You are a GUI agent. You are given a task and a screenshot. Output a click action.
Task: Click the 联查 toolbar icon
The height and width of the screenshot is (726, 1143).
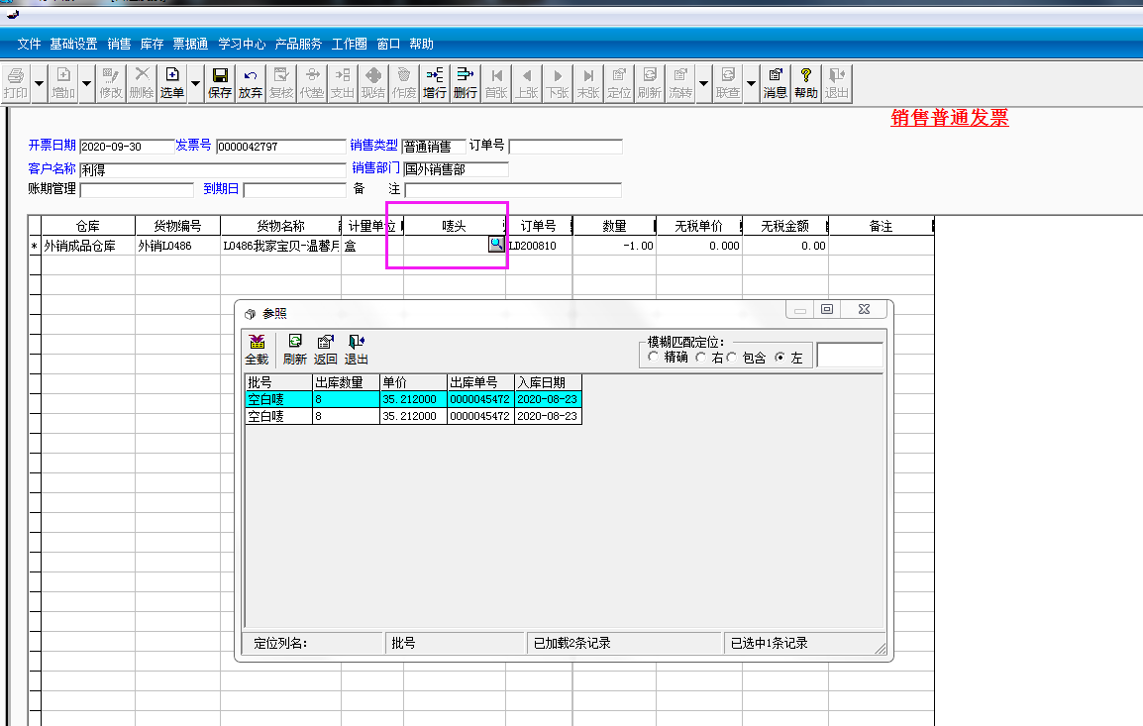[727, 83]
